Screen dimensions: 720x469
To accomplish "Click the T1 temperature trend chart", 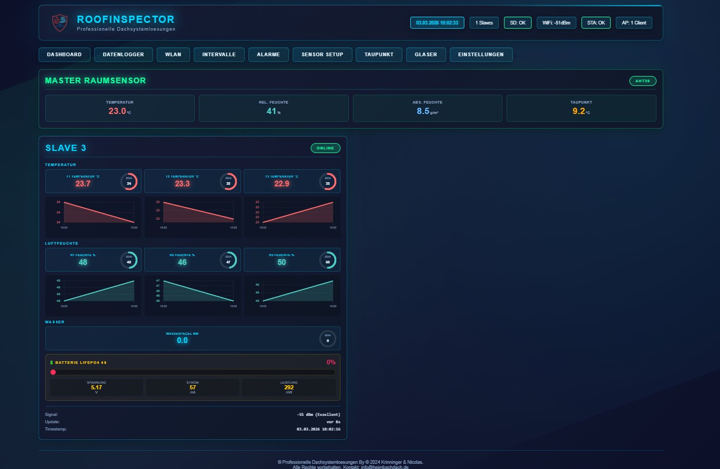I will [93, 213].
